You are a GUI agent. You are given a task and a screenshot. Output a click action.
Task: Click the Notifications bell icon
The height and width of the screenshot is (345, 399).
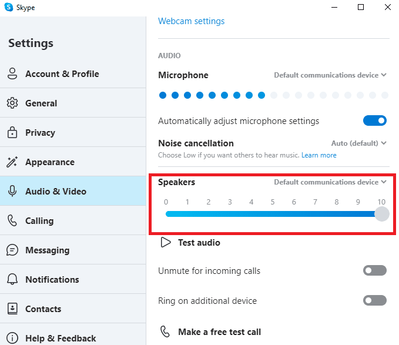point(12,279)
